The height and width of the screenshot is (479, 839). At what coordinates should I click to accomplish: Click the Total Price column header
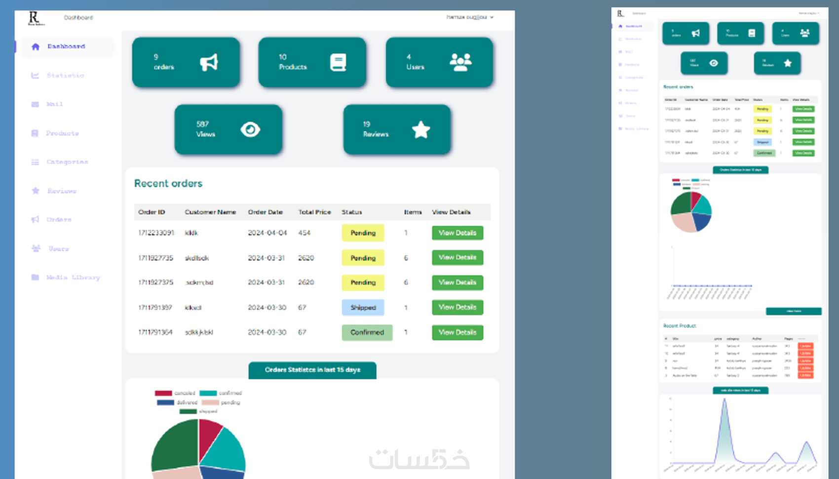coord(314,212)
